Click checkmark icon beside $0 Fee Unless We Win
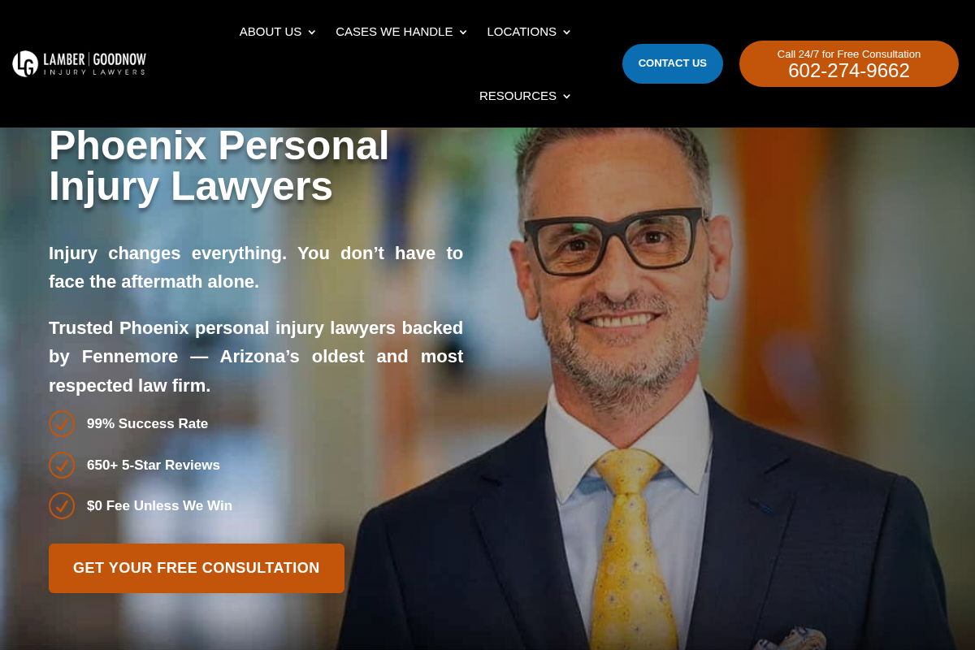This screenshot has width=975, height=650. (x=62, y=505)
